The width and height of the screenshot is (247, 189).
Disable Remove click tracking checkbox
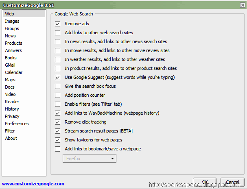pos(58,122)
